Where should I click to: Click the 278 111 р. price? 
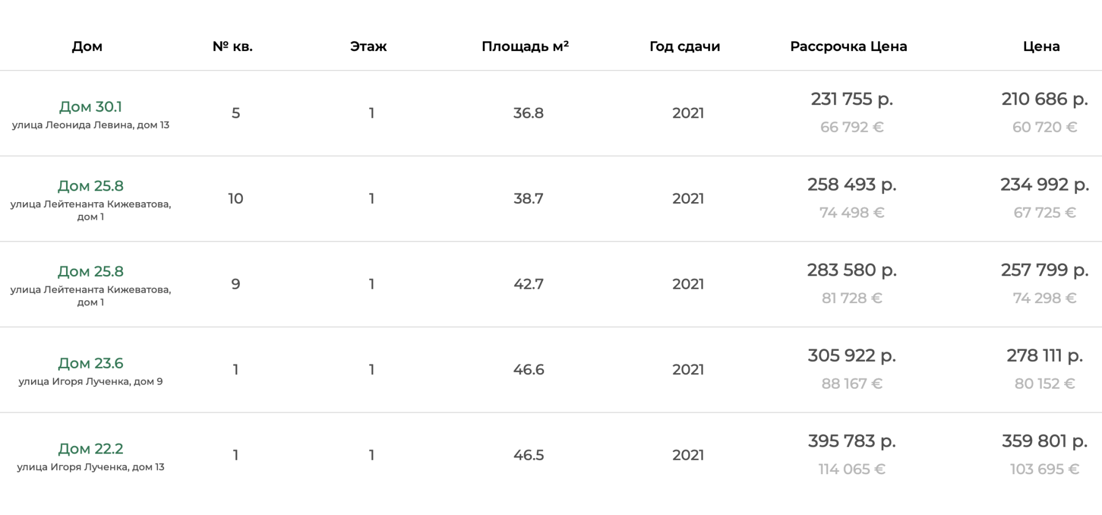(x=1045, y=356)
